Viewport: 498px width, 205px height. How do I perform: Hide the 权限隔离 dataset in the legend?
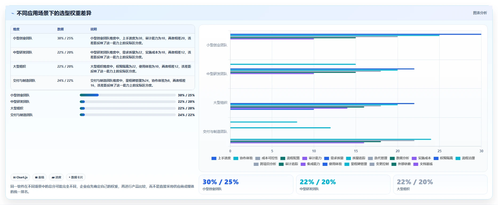tap(443, 158)
